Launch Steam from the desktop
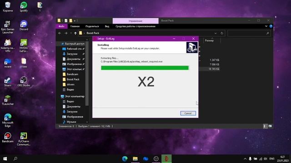This screenshot has width=291, height=163. (8, 81)
